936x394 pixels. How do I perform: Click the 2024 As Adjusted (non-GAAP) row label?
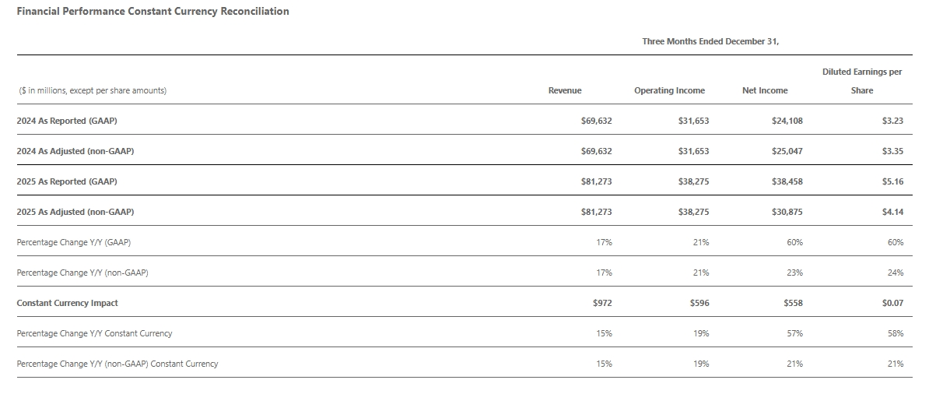pos(75,151)
